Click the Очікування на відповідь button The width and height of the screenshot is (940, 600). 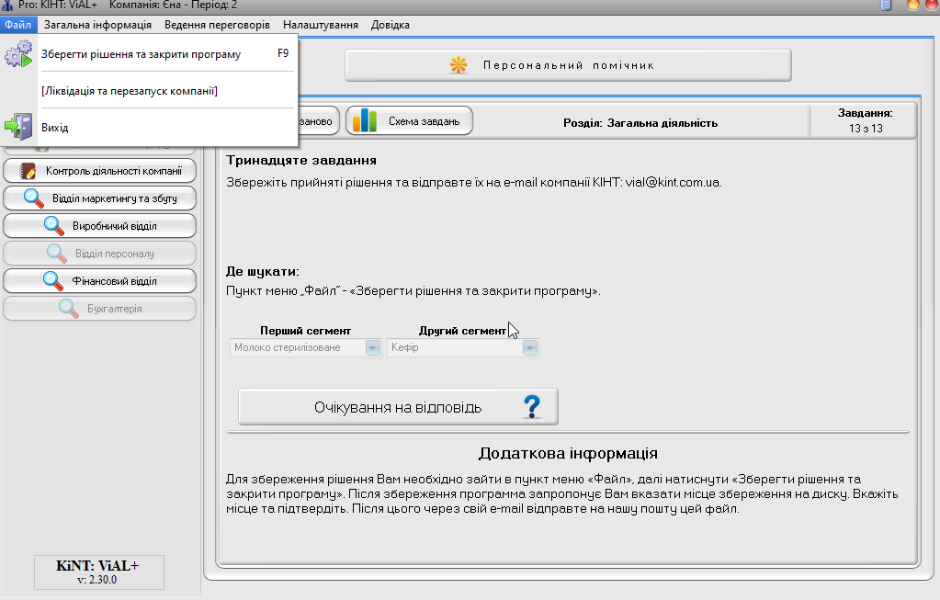tap(398, 407)
